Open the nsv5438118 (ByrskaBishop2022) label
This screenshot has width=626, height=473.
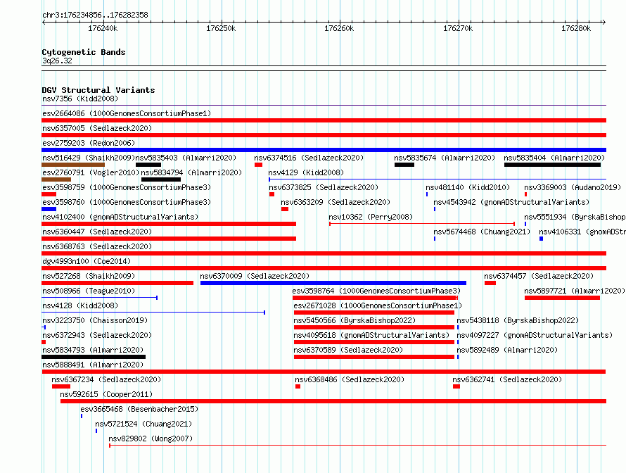click(x=518, y=320)
